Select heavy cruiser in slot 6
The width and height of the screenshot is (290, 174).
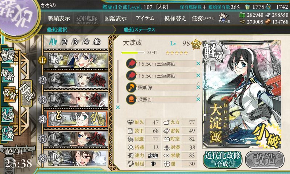tap(78, 158)
